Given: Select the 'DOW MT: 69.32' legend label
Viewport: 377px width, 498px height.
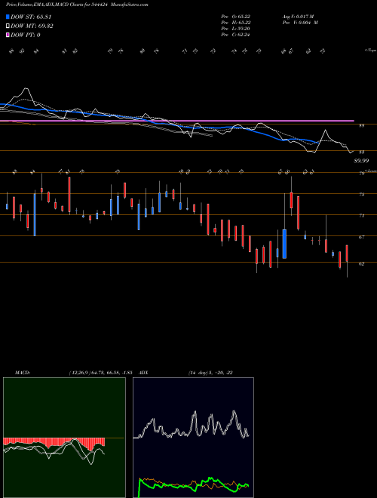Looking at the screenshot, I should 32,26.
